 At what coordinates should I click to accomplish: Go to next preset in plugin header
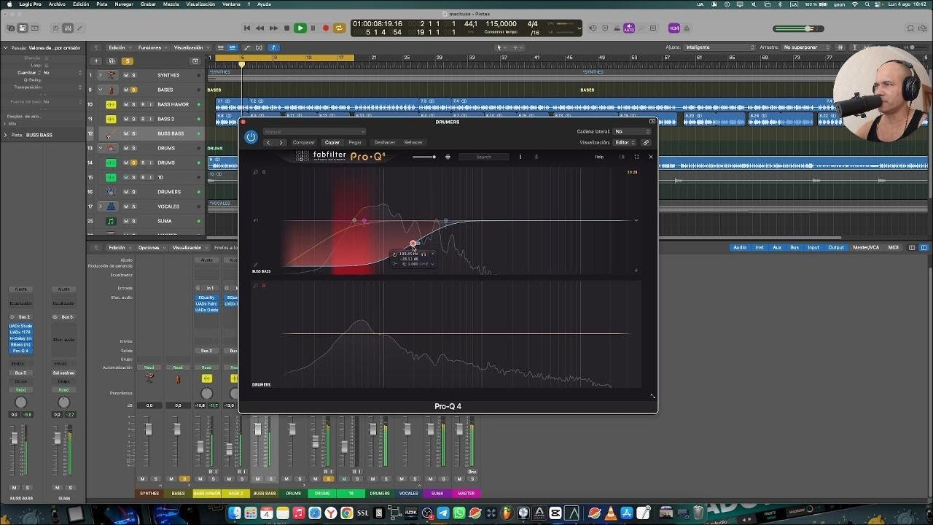tap(281, 142)
